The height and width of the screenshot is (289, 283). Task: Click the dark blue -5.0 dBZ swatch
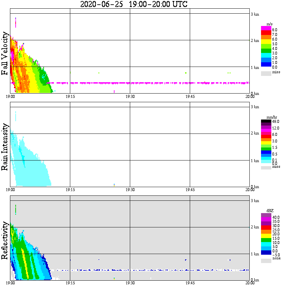(266, 252)
